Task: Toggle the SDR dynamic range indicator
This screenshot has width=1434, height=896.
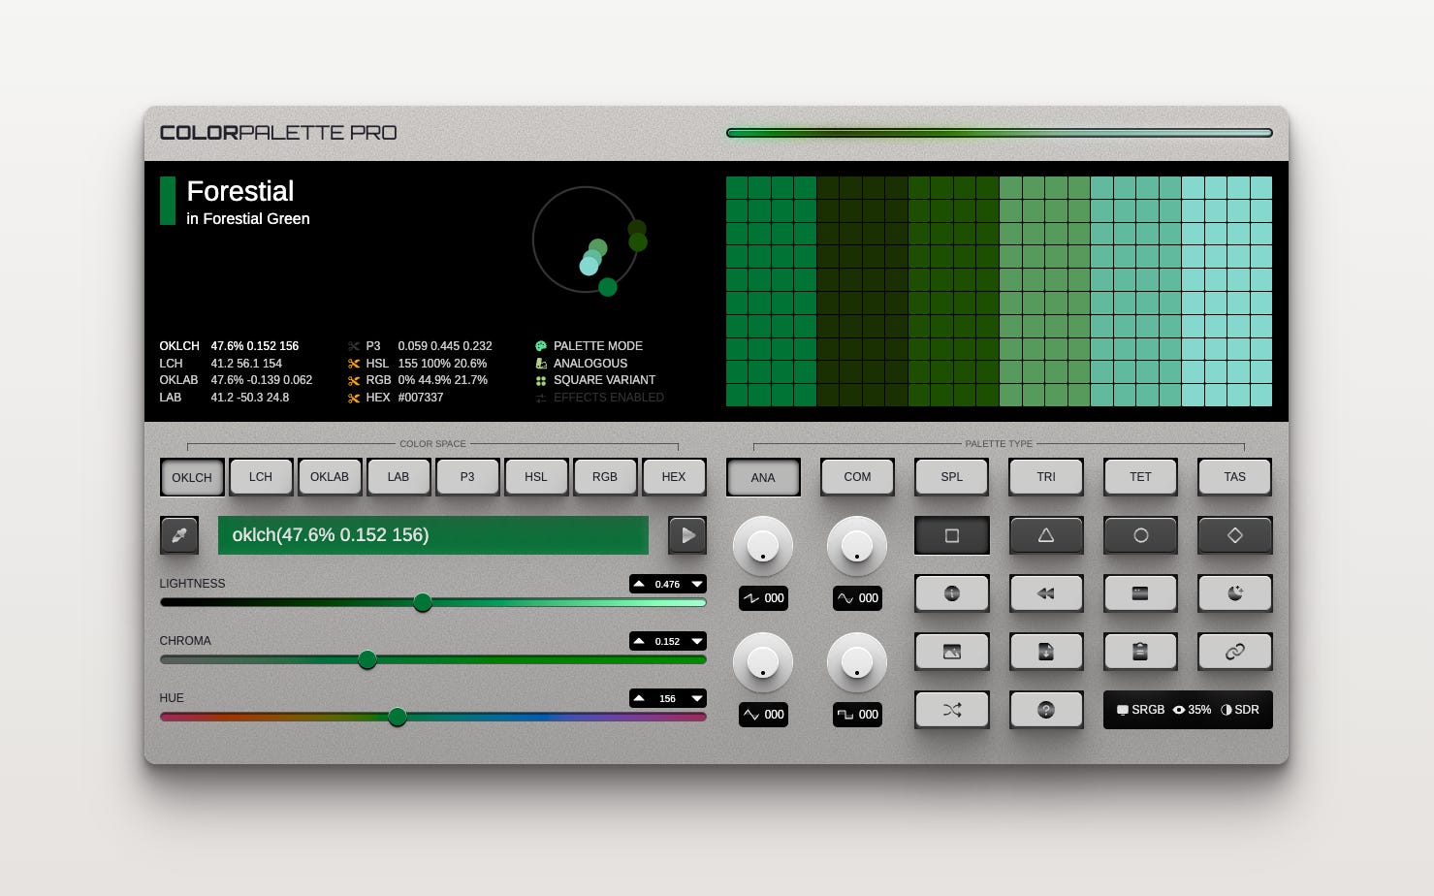Action: click(x=1240, y=710)
